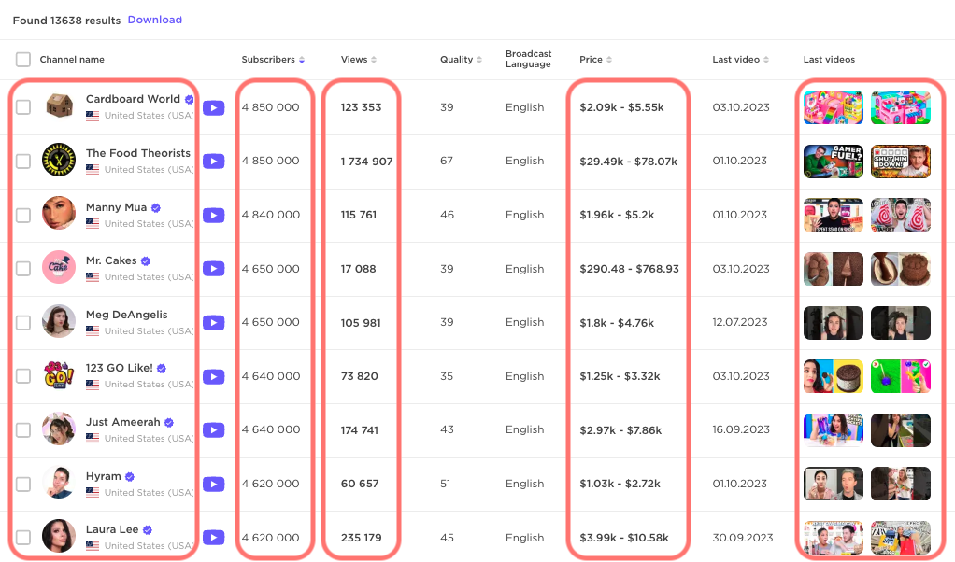Click the 123 GO Like! channel avatar
This screenshot has width=955, height=562.
(x=59, y=376)
